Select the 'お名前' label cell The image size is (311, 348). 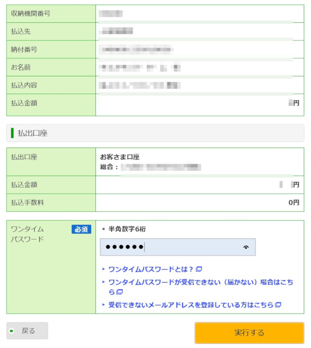pyautogui.click(x=51, y=67)
